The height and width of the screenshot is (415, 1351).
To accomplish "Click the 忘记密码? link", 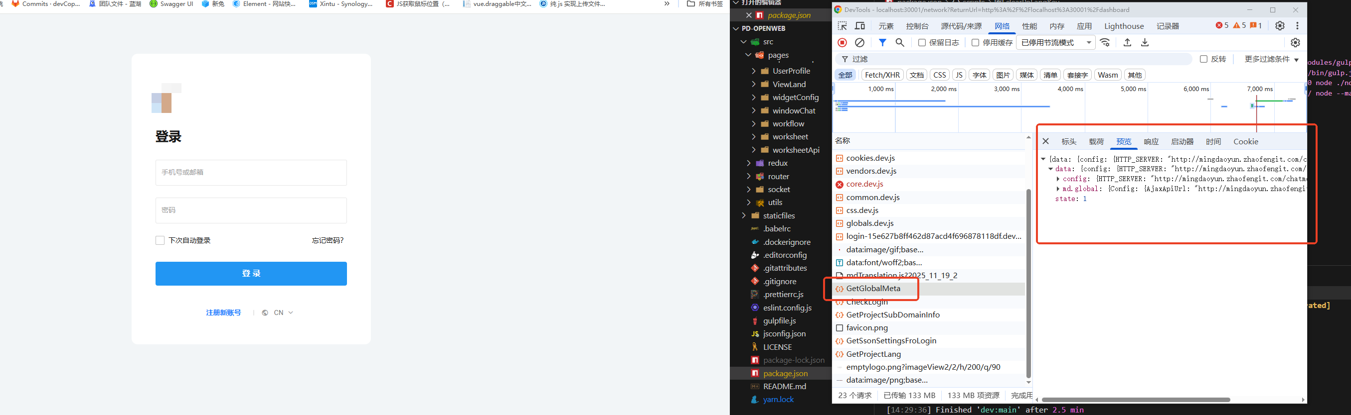I will (328, 240).
